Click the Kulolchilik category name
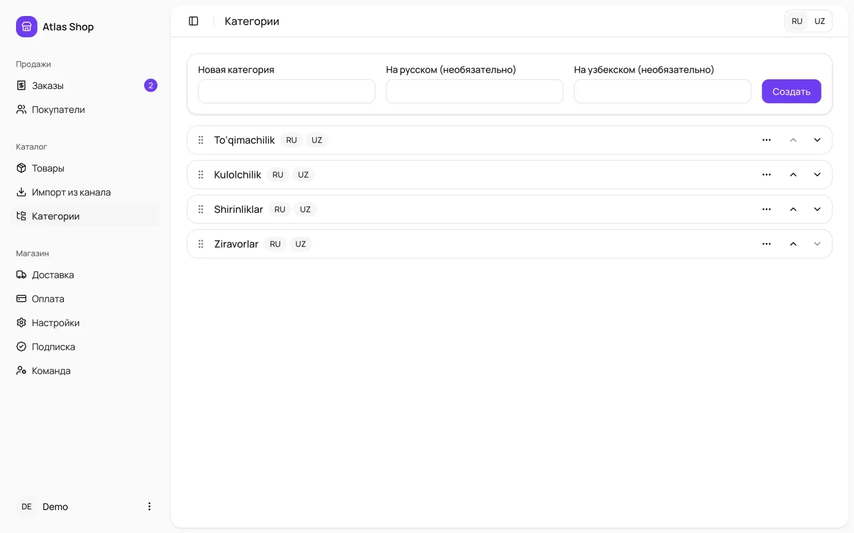 pyautogui.click(x=238, y=175)
